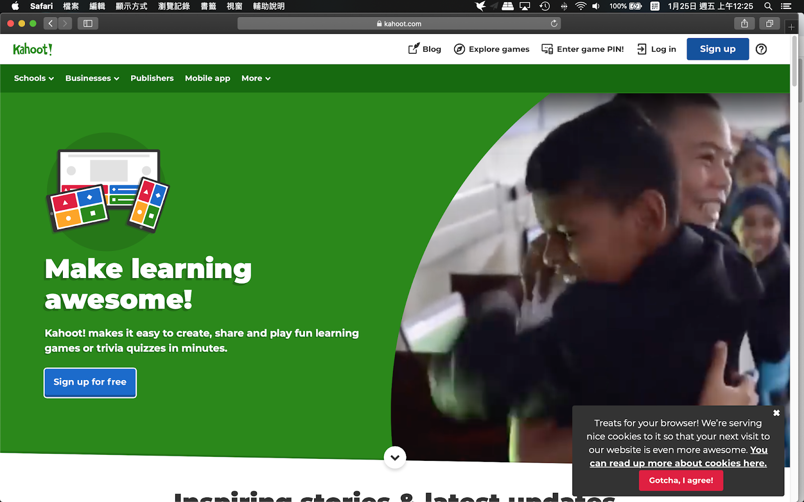Open the Mobile app page
Image resolution: width=804 pixels, height=502 pixels.
208,78
